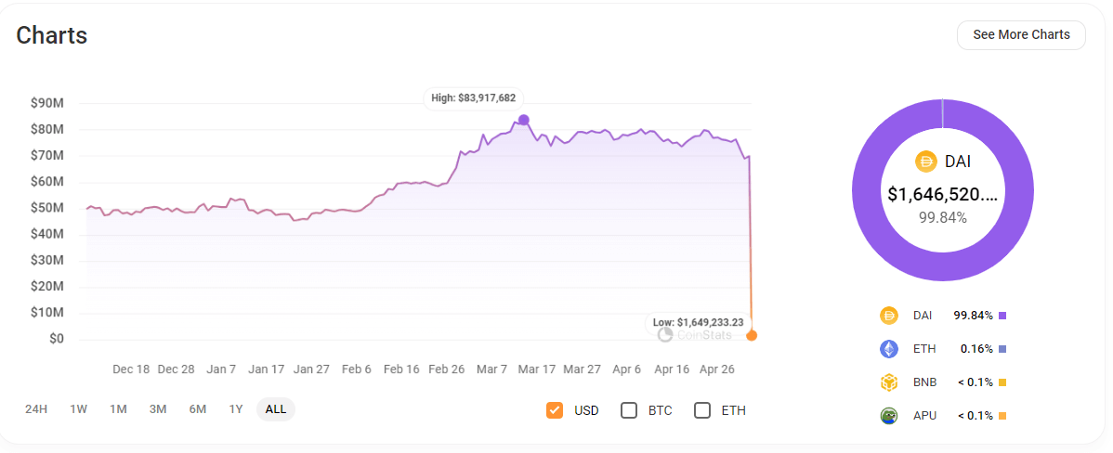Select the 1W time range
The image size is (1113, 453).
point(79,409)
